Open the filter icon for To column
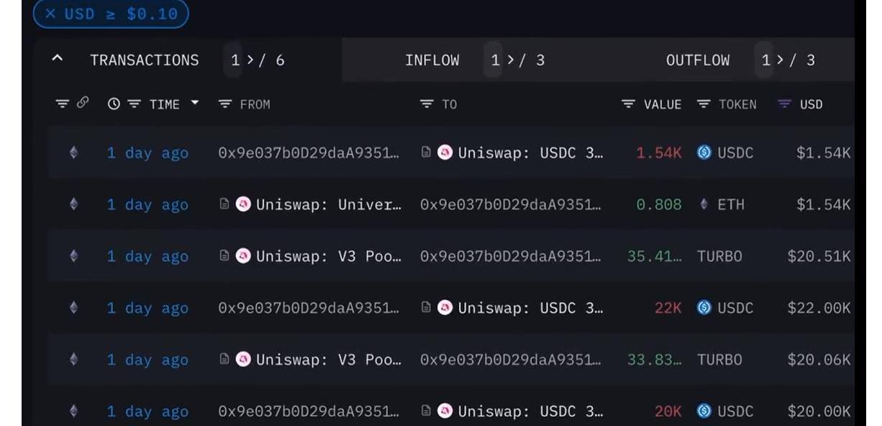The width and height of the screenshot is (882, 426). (x=427, y=104)
